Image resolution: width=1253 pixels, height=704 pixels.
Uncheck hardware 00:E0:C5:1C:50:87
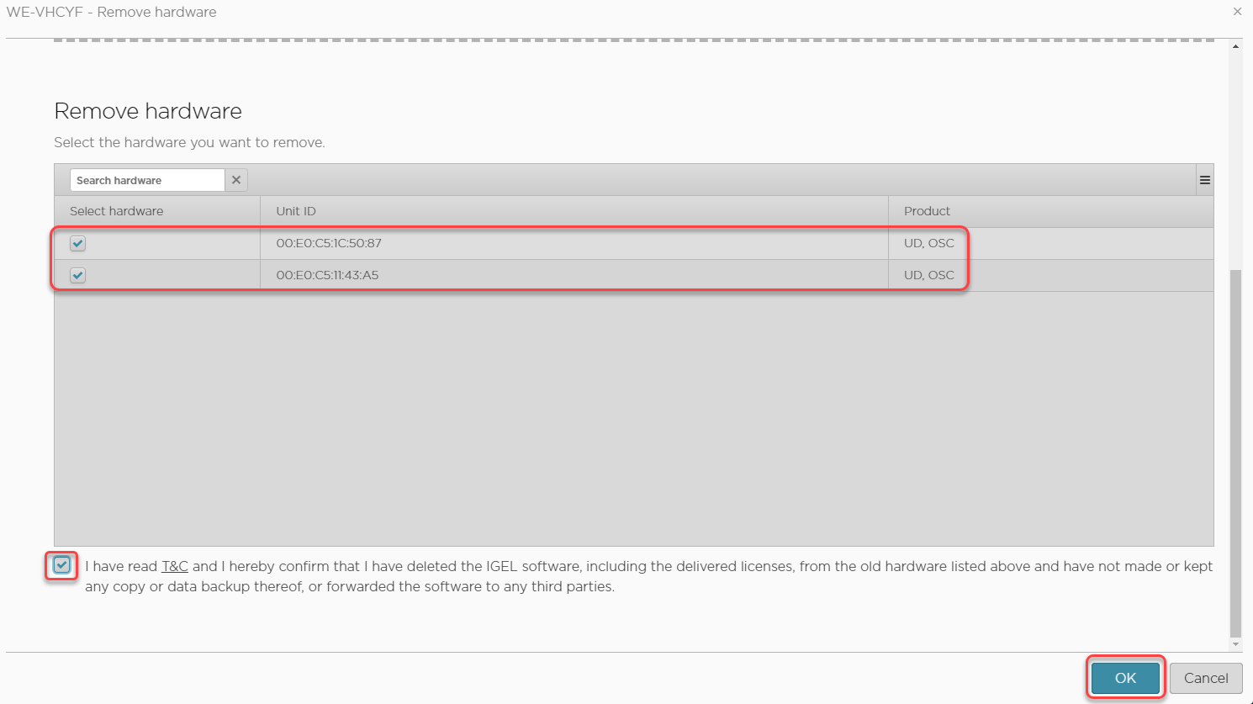coord(78,244)
